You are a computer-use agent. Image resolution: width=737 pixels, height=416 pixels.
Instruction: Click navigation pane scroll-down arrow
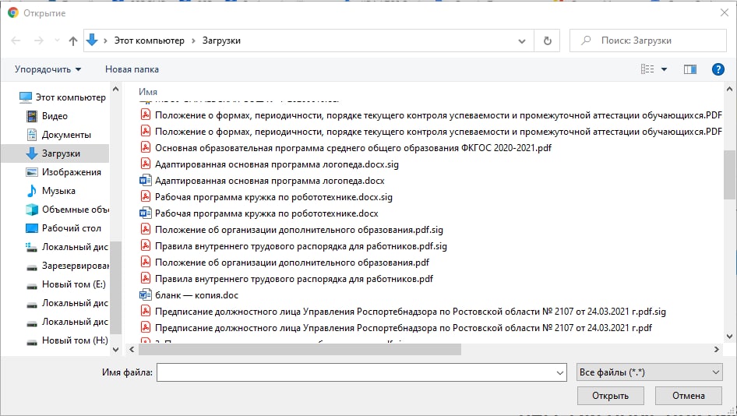(x=116, y=349)
